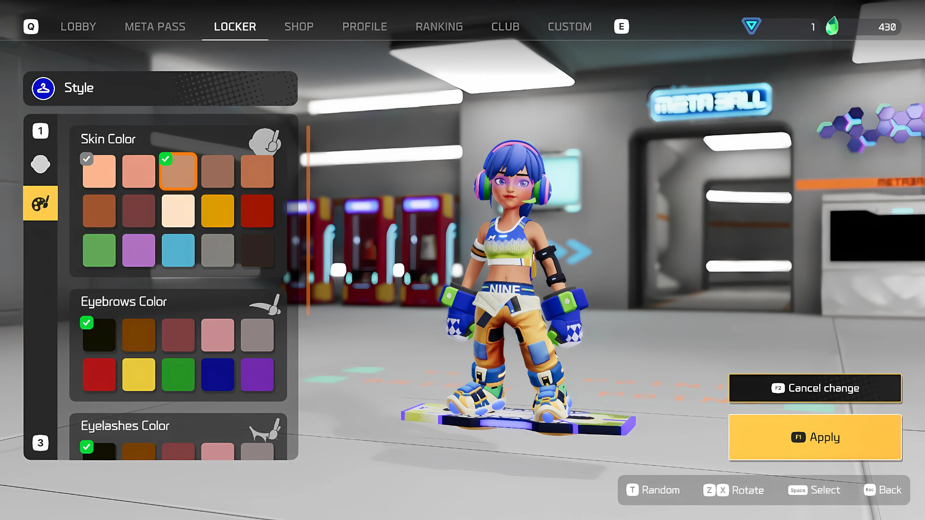Switch to the SHOP tab
This screenshot has width=925, height=520.
pyautogui.click(x=299, y=26)
